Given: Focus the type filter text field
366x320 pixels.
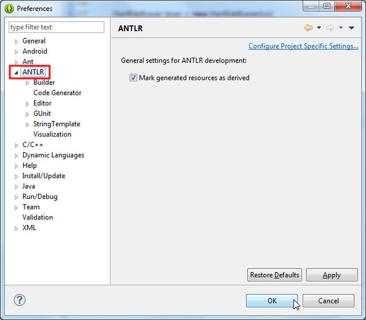Looking at the screenshot, I should pyautogui.click(x=56, y=27).
